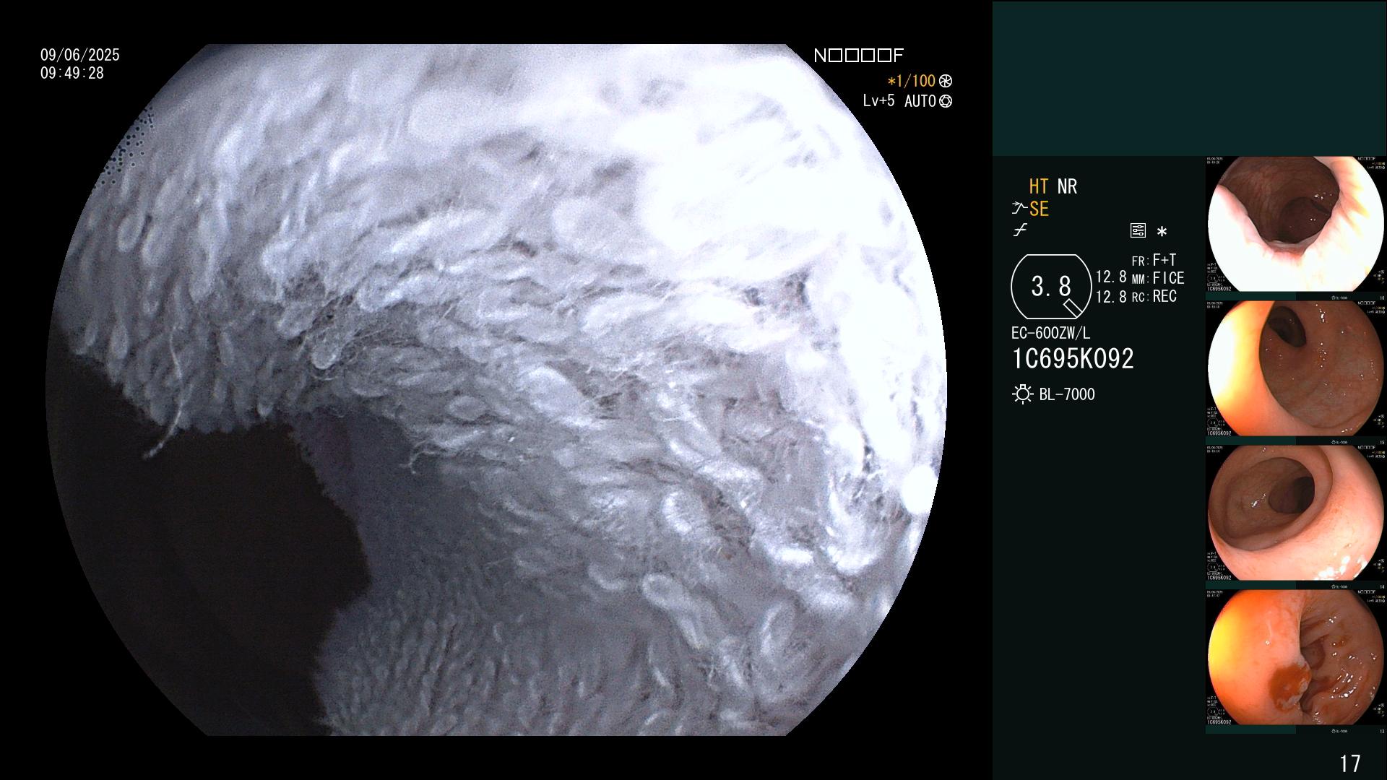
Task: Click the FR: F+T setting
Action: (1154, 260)
